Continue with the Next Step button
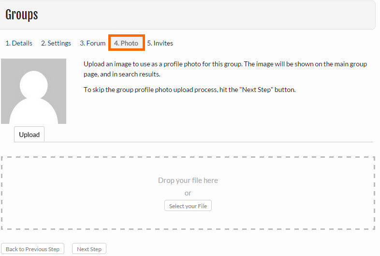Image resolution: width=380 pixels, height=256 pixels. point(89,249)
